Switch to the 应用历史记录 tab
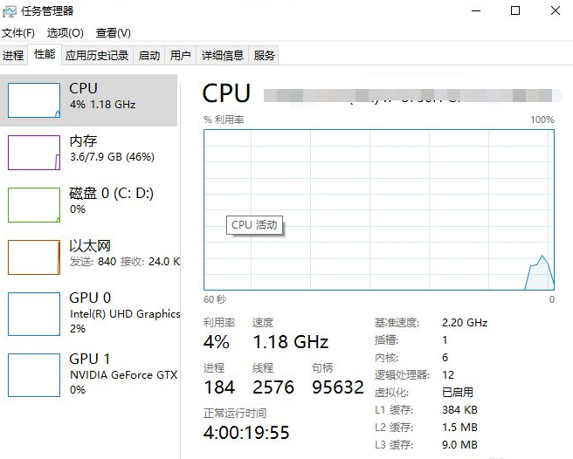Viewport: 573px width, 459px height. pos(97,56)
